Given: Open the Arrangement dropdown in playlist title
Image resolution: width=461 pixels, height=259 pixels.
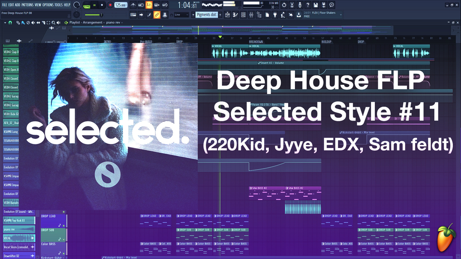Looking at the screenshot, I should (x=94, y=22).
